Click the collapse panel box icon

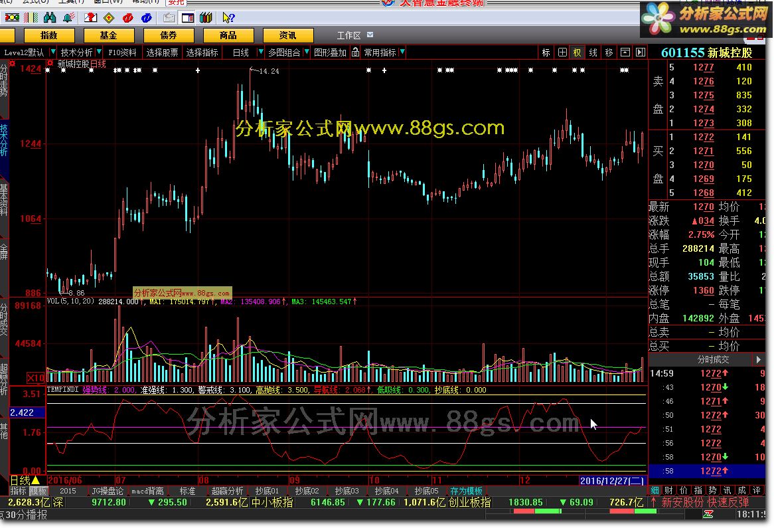[x=625, y=52]
